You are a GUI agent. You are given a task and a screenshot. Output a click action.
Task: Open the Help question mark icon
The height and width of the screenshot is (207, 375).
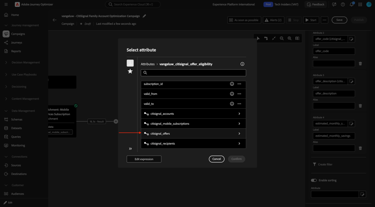[342, 4]
